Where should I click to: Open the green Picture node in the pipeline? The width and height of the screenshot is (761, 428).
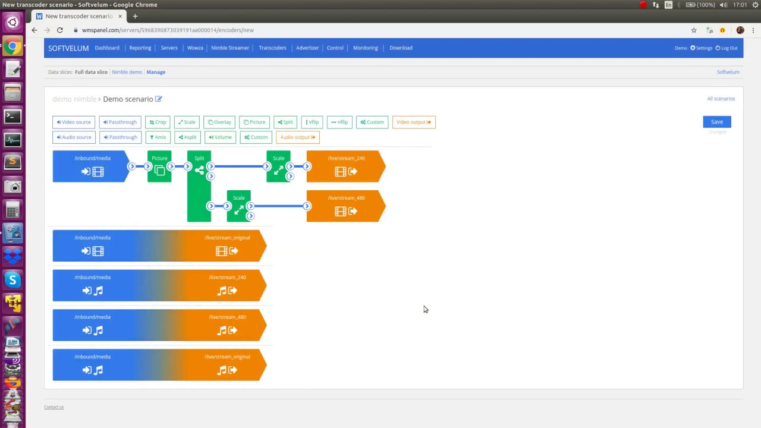tap(159, 166)
